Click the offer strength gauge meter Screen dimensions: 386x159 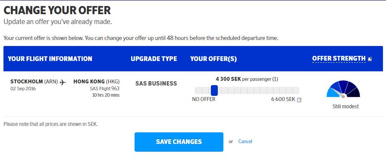coord(343,89)
